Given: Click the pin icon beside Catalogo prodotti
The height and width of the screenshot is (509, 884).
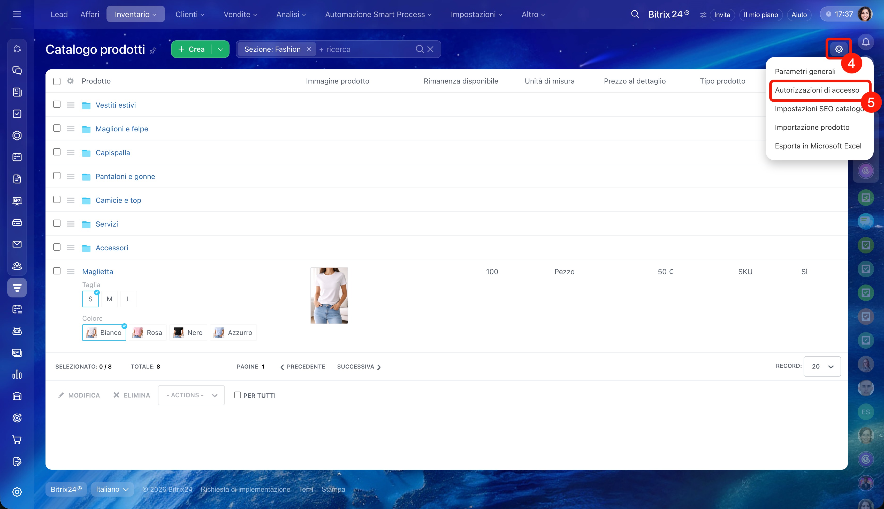Looking at the screenshot, I should pos(153,51).
